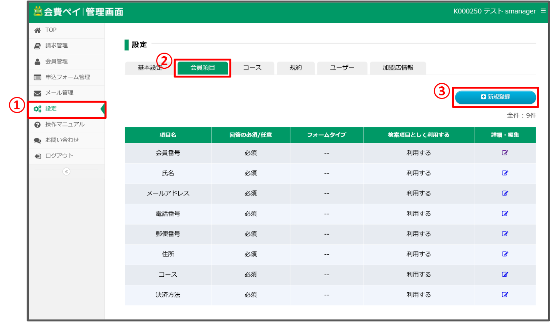Click the 新規登録 button
The height and width of the screenshot is (323, 552).
click(495, 97)
